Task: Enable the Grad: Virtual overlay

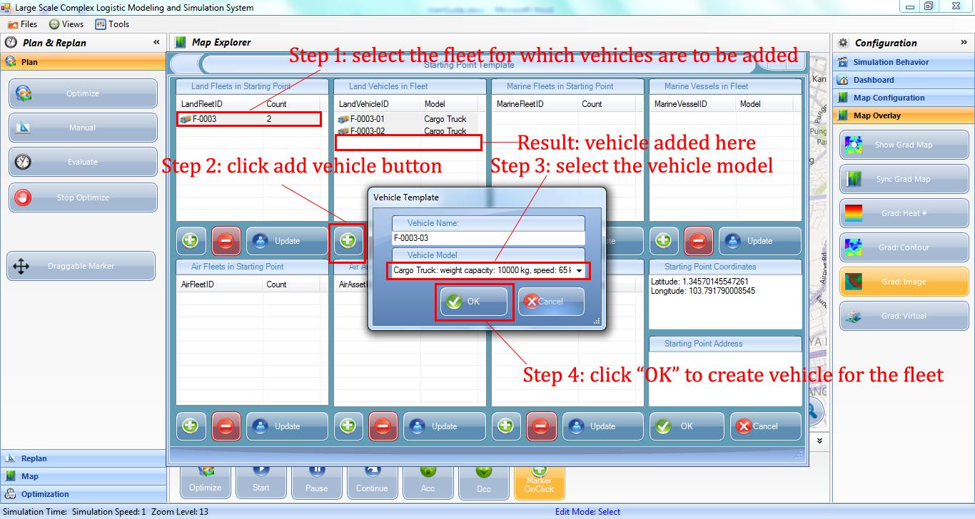Action: click(x=904, y=315)
